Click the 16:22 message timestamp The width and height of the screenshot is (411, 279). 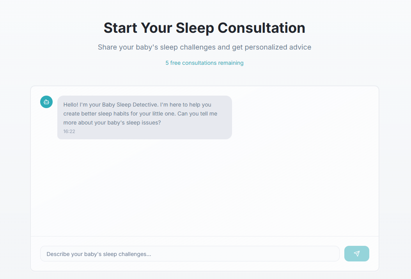[x=69, y=132]
